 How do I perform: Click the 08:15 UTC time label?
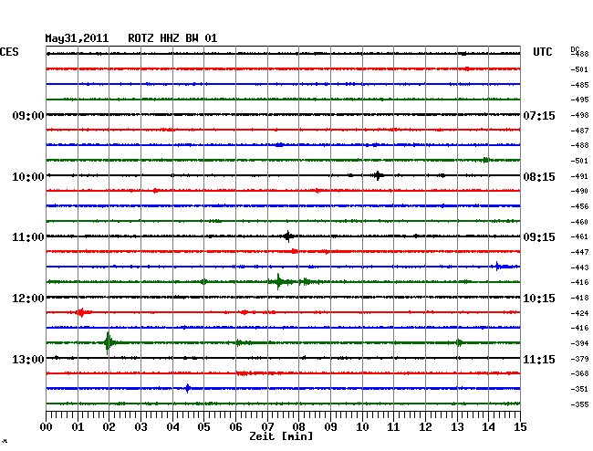539,177
